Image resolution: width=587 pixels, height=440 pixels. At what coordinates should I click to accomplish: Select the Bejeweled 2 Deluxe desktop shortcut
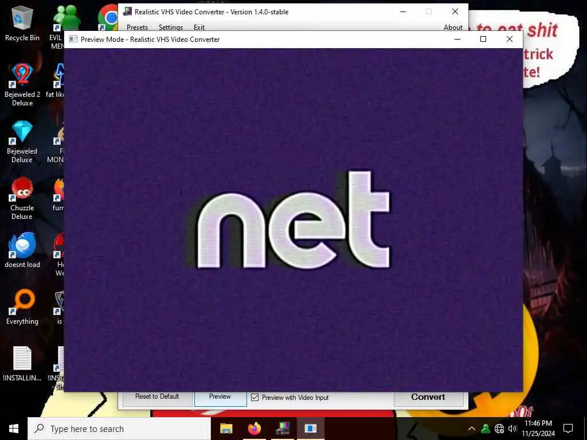(22, 85)
